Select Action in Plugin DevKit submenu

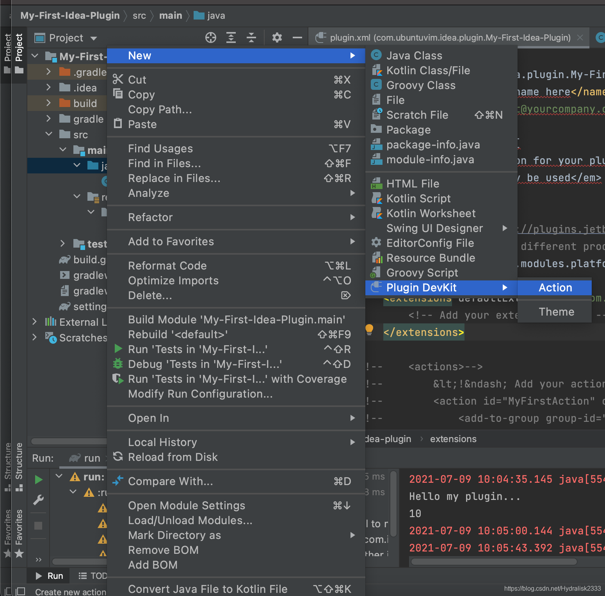pos(555,287)
